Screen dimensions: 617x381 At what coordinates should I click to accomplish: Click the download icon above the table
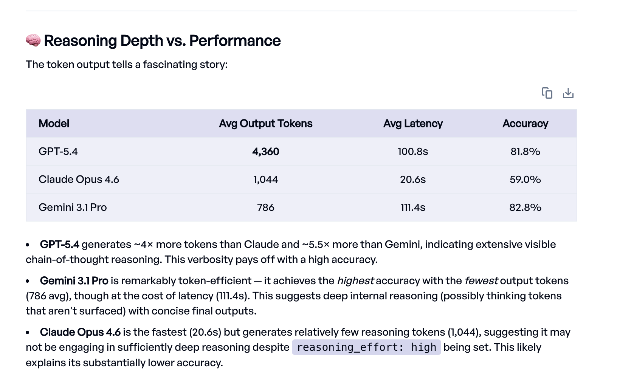[x=569, y=93]
